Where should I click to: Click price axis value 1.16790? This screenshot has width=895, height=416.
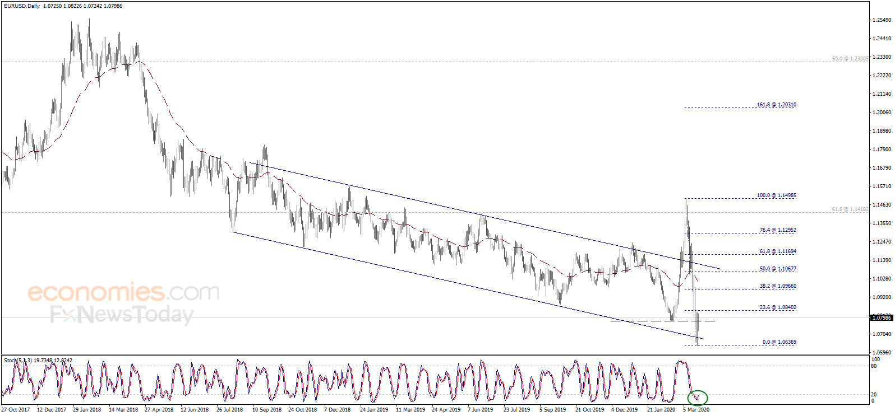[882, 168]
